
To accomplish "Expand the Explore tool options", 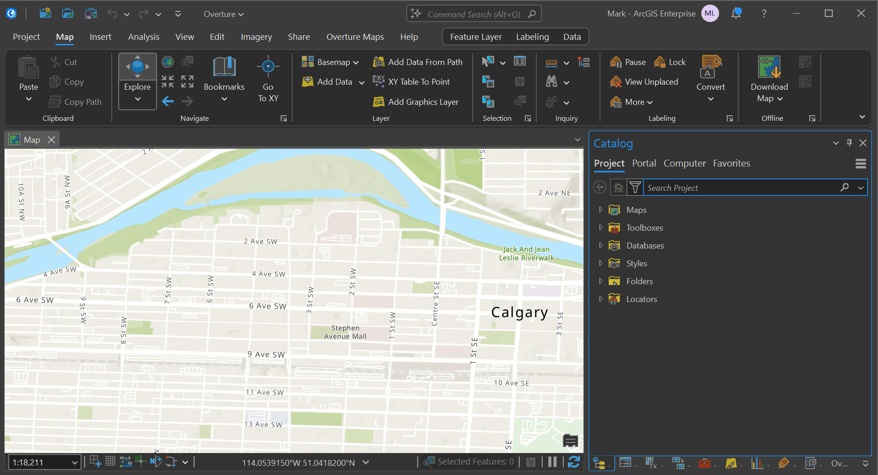I will pyautogui.click(x=137, y=98).
